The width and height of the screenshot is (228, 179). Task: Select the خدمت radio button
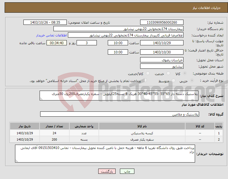click(168, 73)
